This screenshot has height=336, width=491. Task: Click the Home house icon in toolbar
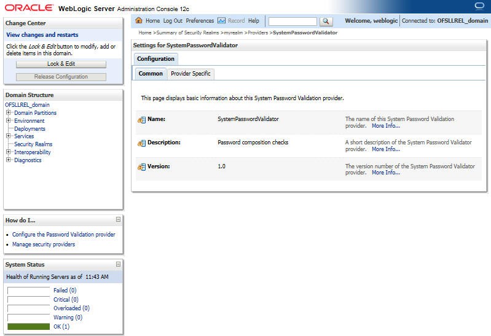tap(139, 20)
